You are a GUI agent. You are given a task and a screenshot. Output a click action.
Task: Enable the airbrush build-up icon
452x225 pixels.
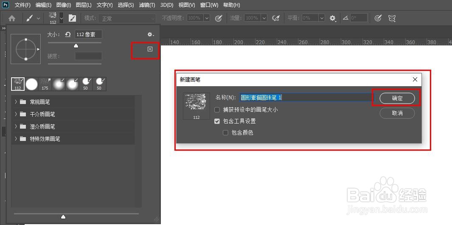[x=276, y=18]
